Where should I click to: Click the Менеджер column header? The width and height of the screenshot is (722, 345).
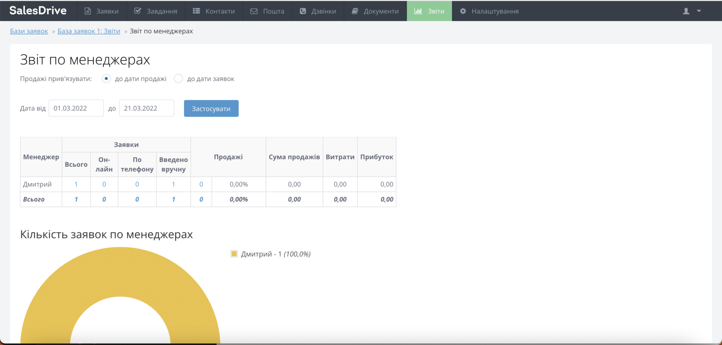click(41, 157)
